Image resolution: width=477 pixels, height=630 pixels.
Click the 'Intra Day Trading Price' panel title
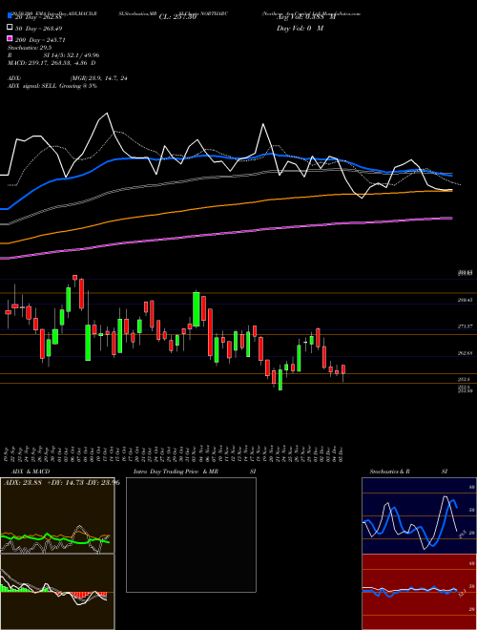pyautogui.click(x=166, y=472)
